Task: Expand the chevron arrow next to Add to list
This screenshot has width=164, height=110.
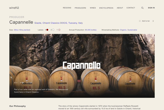Action: click(153, 21)
